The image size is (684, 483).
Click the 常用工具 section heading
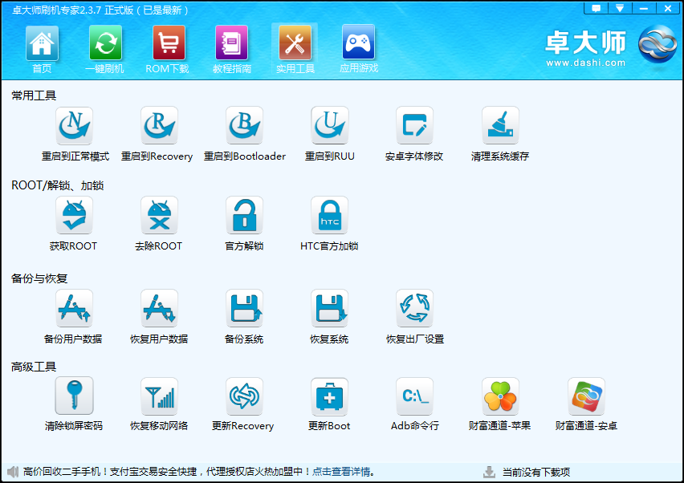tap(34, 95)
